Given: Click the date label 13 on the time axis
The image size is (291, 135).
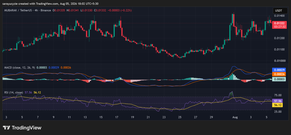Looking at the screenshot, I should click(85, 117).
